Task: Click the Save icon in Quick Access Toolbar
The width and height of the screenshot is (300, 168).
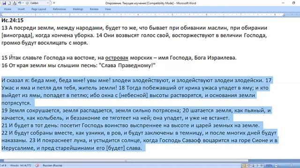Action: [4, 3]
